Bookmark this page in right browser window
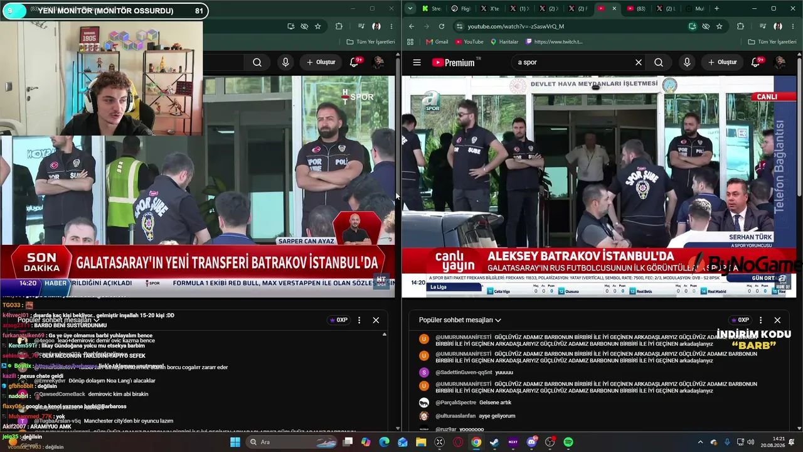 720,26
